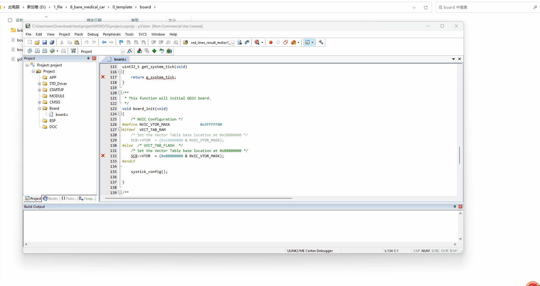Screen dimensions: 540x286
Task: Rebuild all target files
Action: click(x=45, y=51)
